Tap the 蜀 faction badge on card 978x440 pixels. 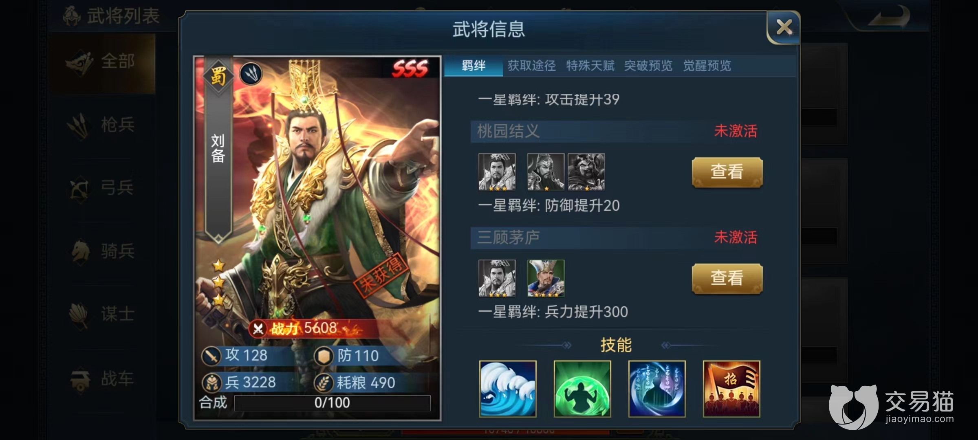218,76
